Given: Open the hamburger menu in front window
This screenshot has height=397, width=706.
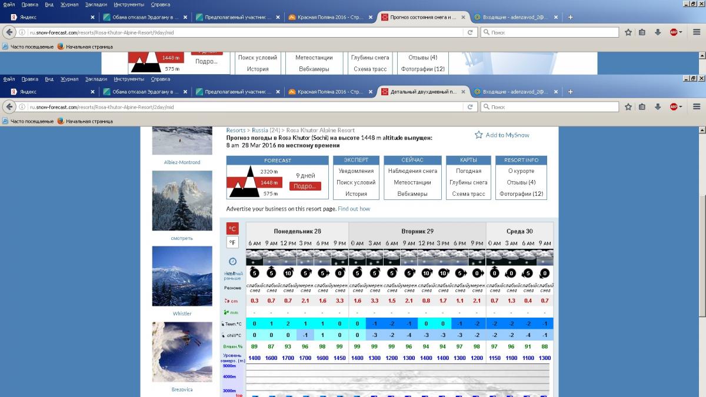Looking at the screenshot, I should pyautogui.click(x=697, y=107).
